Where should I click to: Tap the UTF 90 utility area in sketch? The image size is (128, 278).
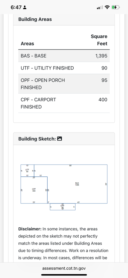pos(27,171)
